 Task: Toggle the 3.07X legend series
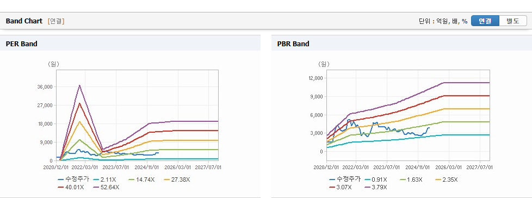[x=340, y=187]
